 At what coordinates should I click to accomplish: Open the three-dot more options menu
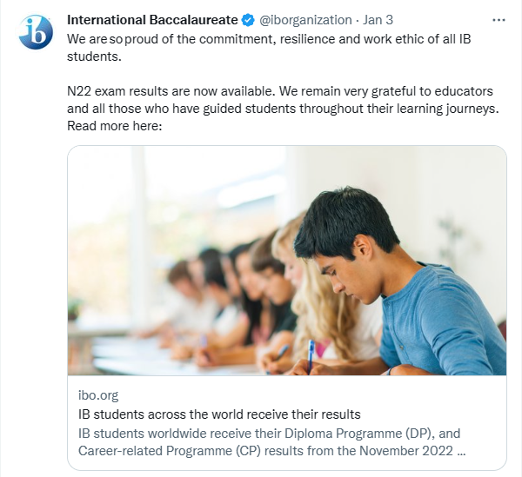click(x=499, y=19)
